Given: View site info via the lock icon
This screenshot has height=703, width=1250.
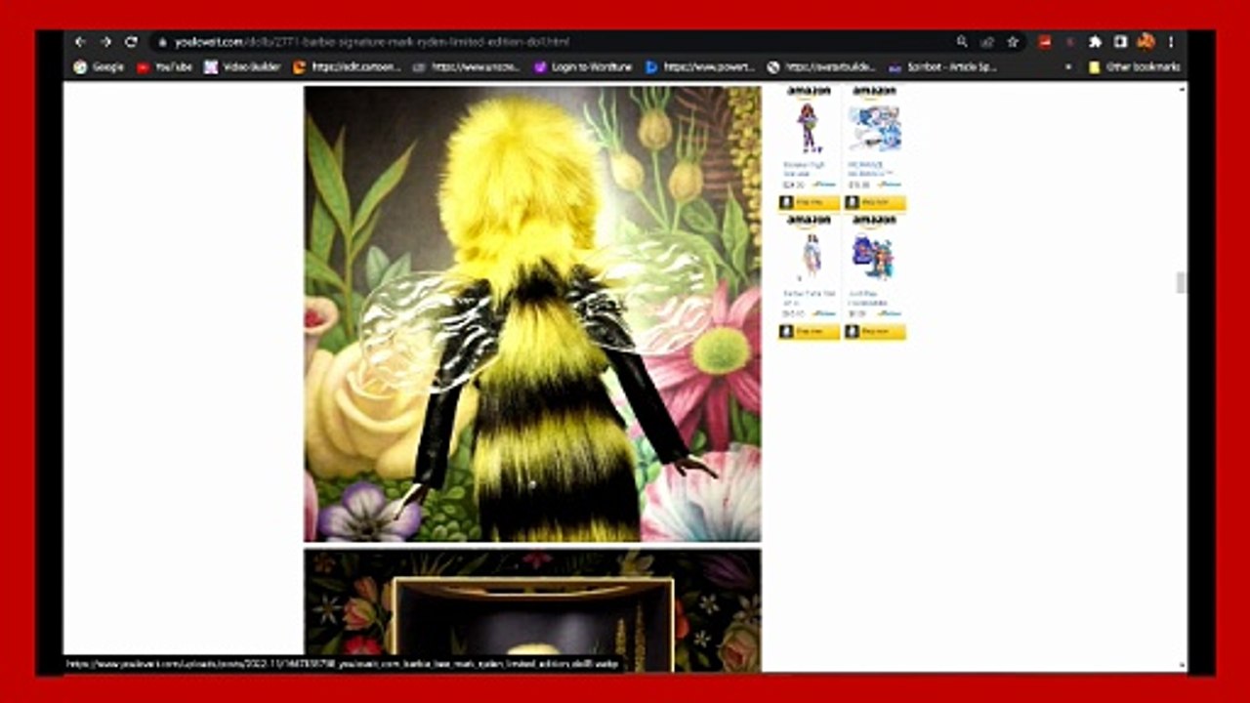Looking at the screenshot, I should click(x=161, y=42).
